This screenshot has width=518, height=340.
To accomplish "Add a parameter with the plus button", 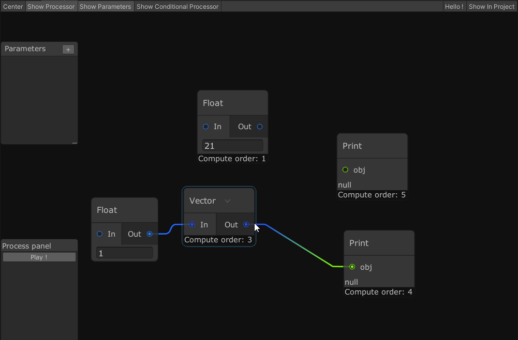I will coord(68,50).
